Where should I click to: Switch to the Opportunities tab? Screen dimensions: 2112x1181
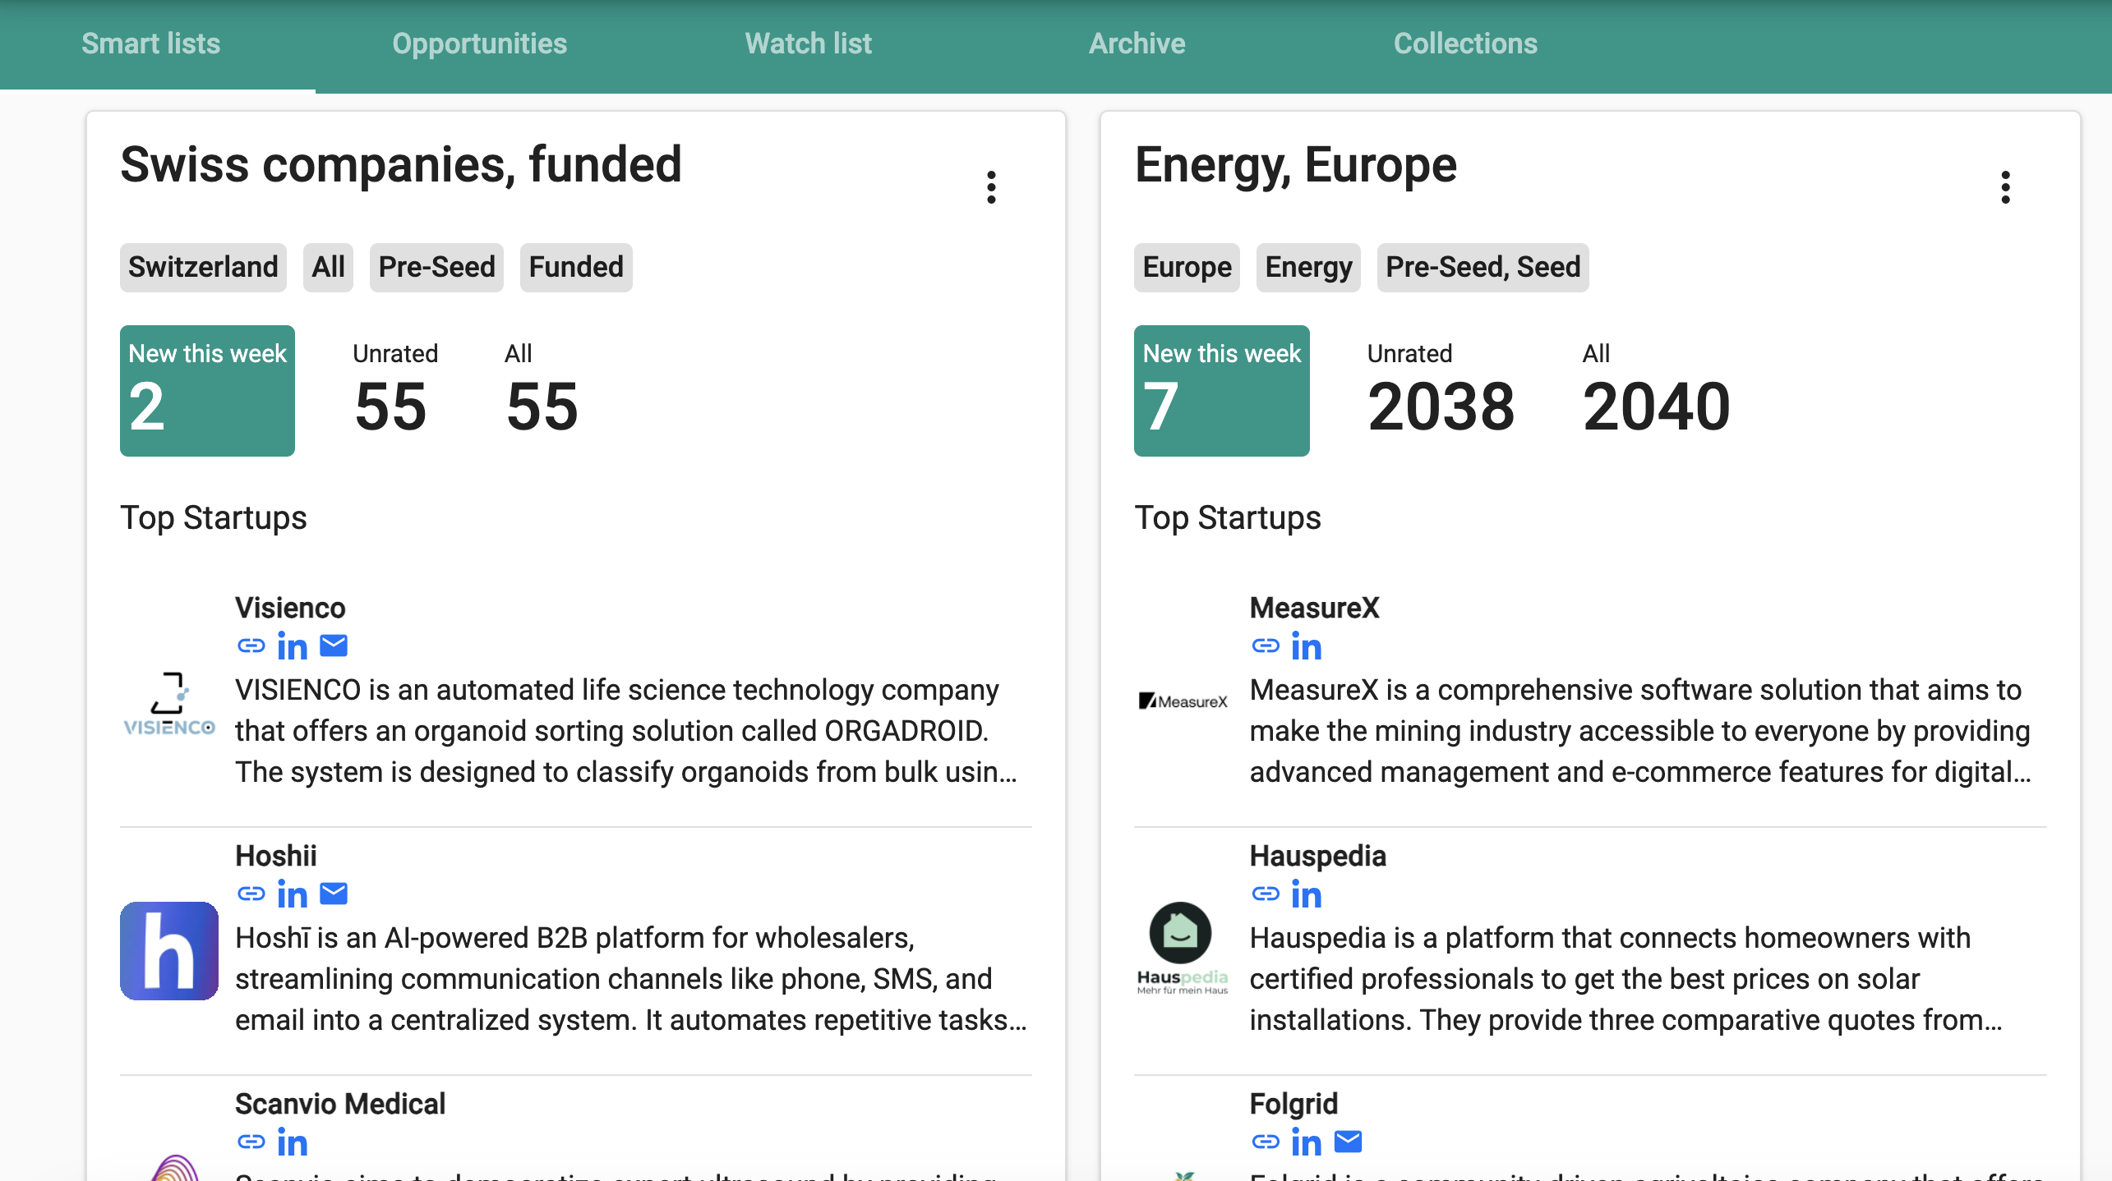click(x=479, y=44)
